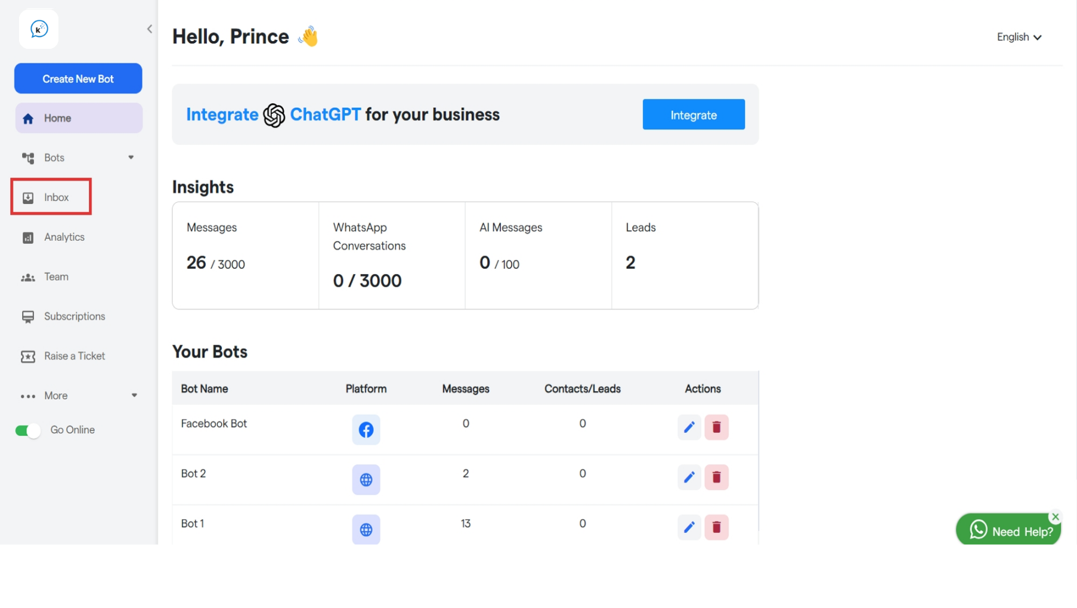Open WhatsApp Need Help chat
Viewport: 1077px width, 608px height.
[1008, 531]
